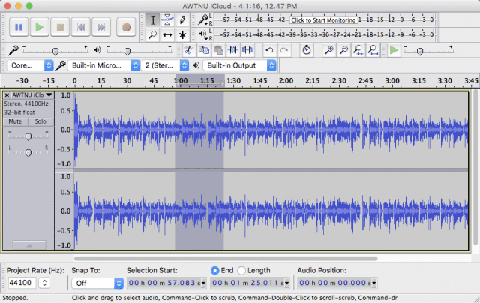Mute the AWTNU iCloud track
The width and height of the screenshot is (480, 303).
click(x=15, y=121)
